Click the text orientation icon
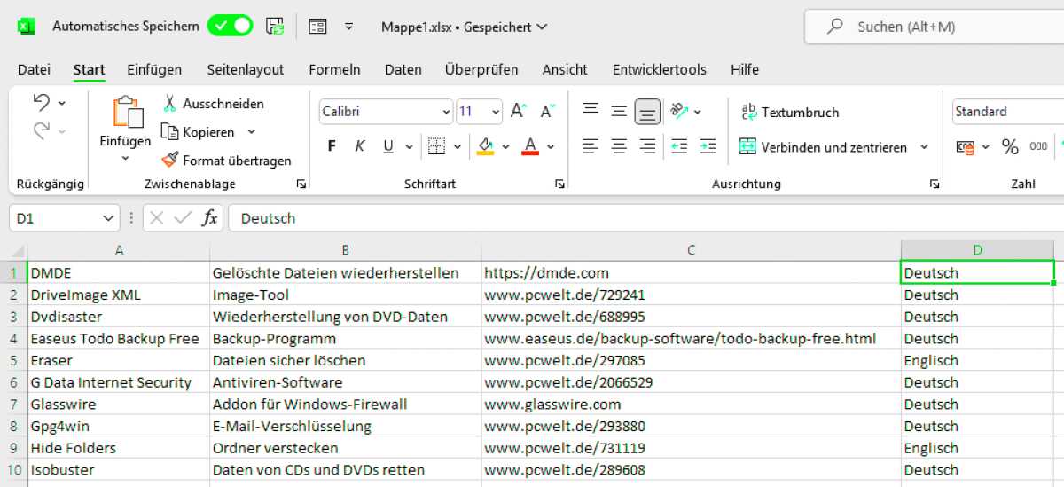 pyautogui.click(x=680, y=111)
